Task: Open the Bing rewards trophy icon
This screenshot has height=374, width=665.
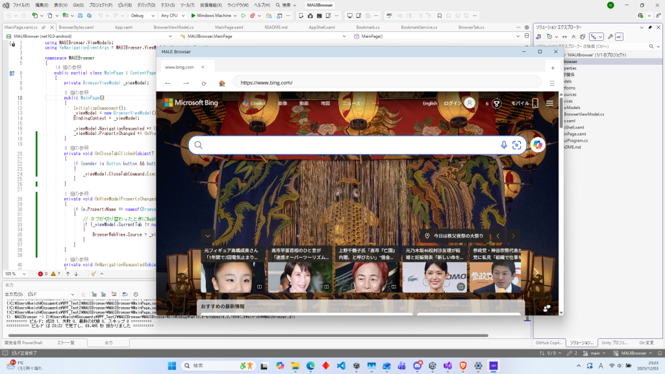Action: pos(497,103)
